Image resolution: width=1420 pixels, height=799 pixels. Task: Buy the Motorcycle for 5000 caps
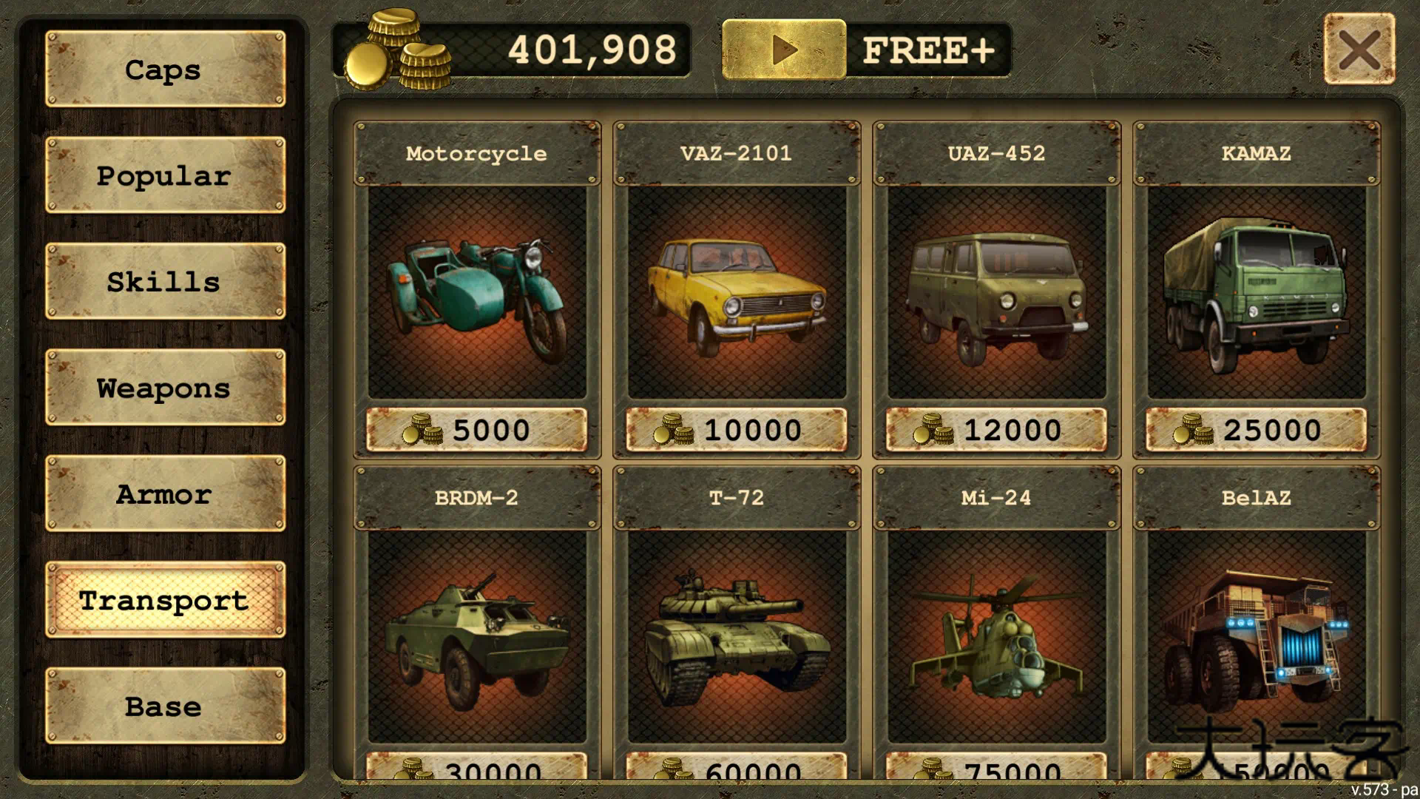point(477,430)
